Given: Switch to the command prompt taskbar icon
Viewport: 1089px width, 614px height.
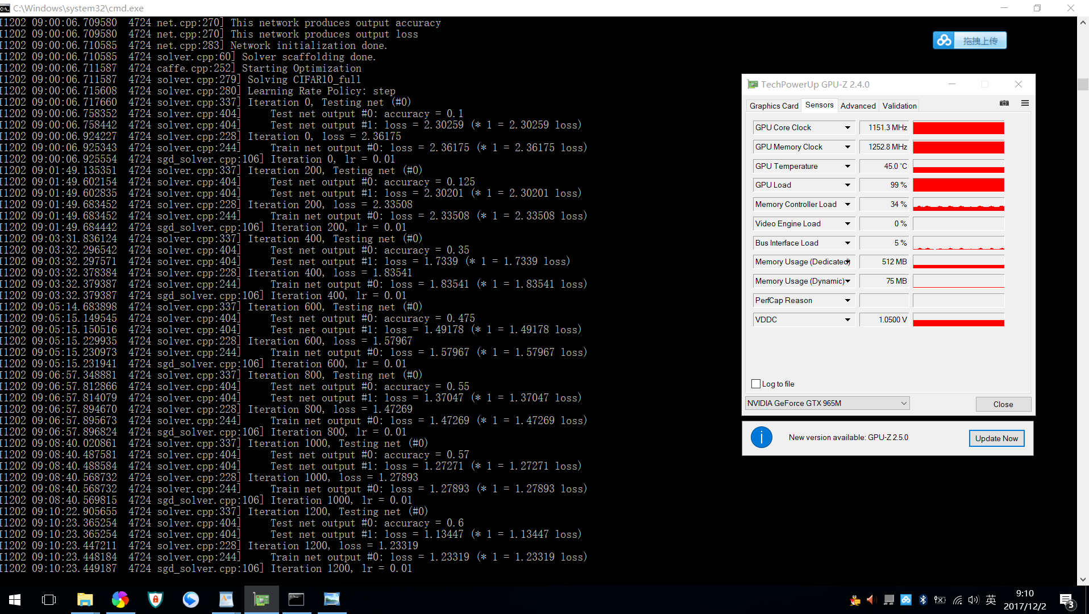Looking at the screenshot, I should coord(297,600).
